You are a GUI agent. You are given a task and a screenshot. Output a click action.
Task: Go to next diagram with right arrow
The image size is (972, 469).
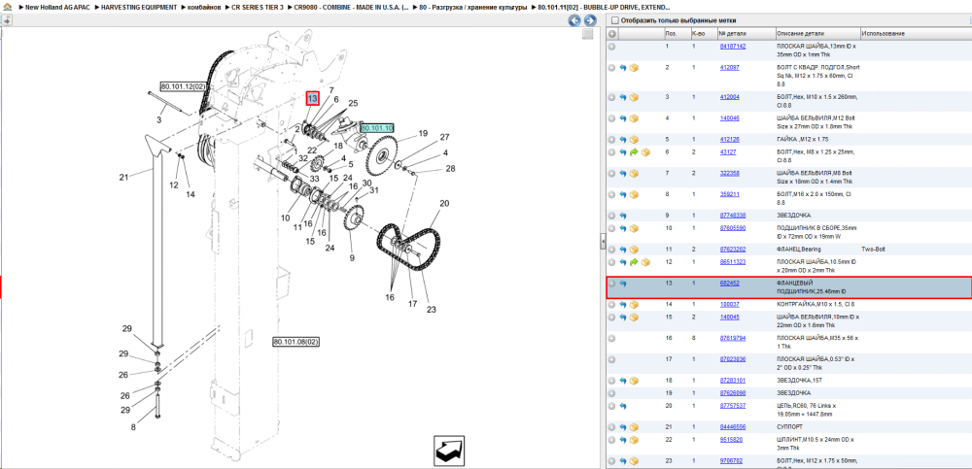tap(590, 21)
